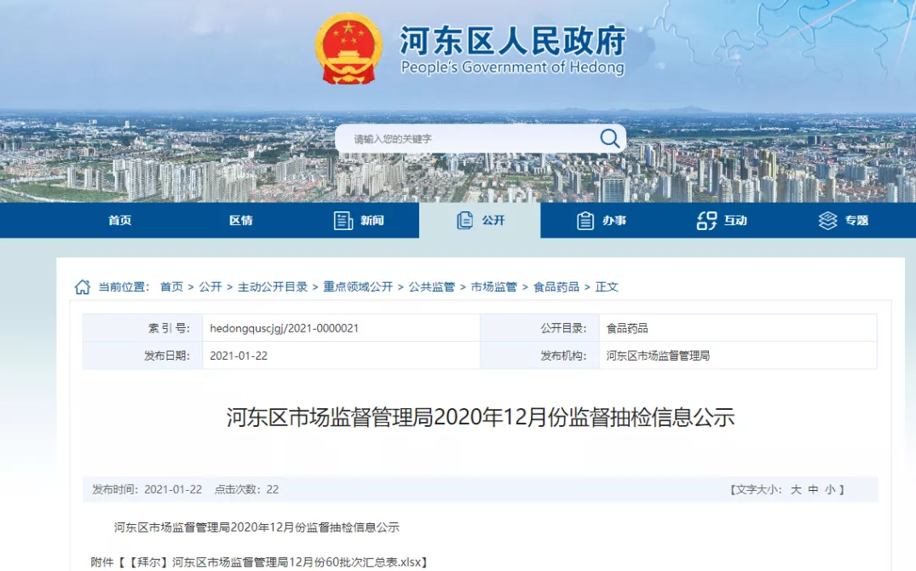Set font size to 中
The image size is (916, 571).
tap(813, 490)
